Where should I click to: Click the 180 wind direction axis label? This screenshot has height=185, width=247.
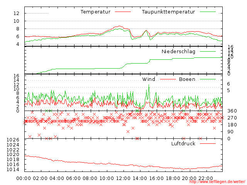pyautogui.click(x=232, y=125)
